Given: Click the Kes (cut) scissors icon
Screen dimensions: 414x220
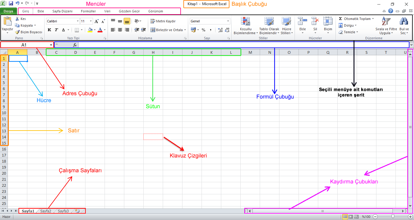Looking at the screenshot, I should (x=17, y=19).
